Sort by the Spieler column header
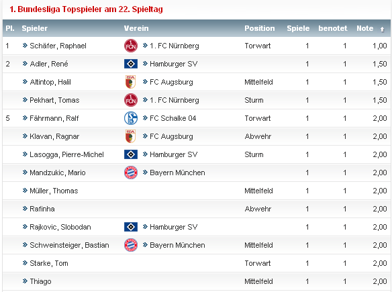The width and height of the screenshot is (392, 292). [34, 28]
